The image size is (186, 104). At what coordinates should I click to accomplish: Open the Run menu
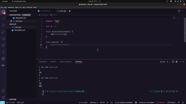click(x=24, y=7)
